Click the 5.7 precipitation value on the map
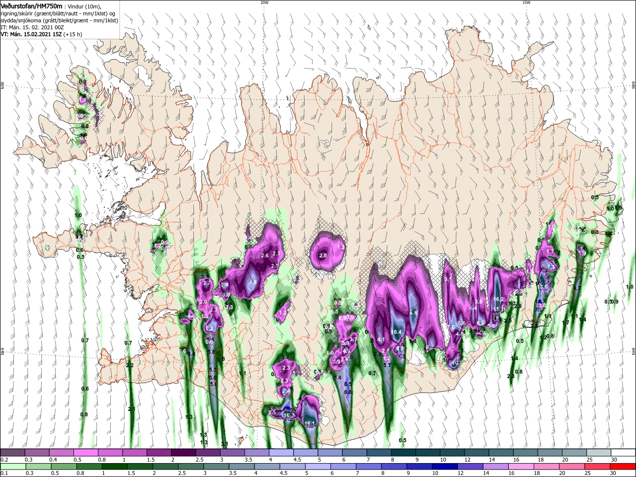The height and width of the screenshot is (477, 636). 387,365
